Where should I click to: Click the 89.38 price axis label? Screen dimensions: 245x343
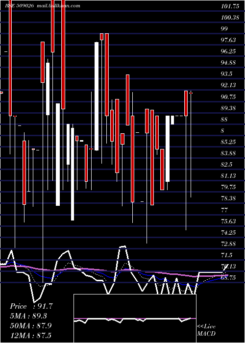(228, 108)
